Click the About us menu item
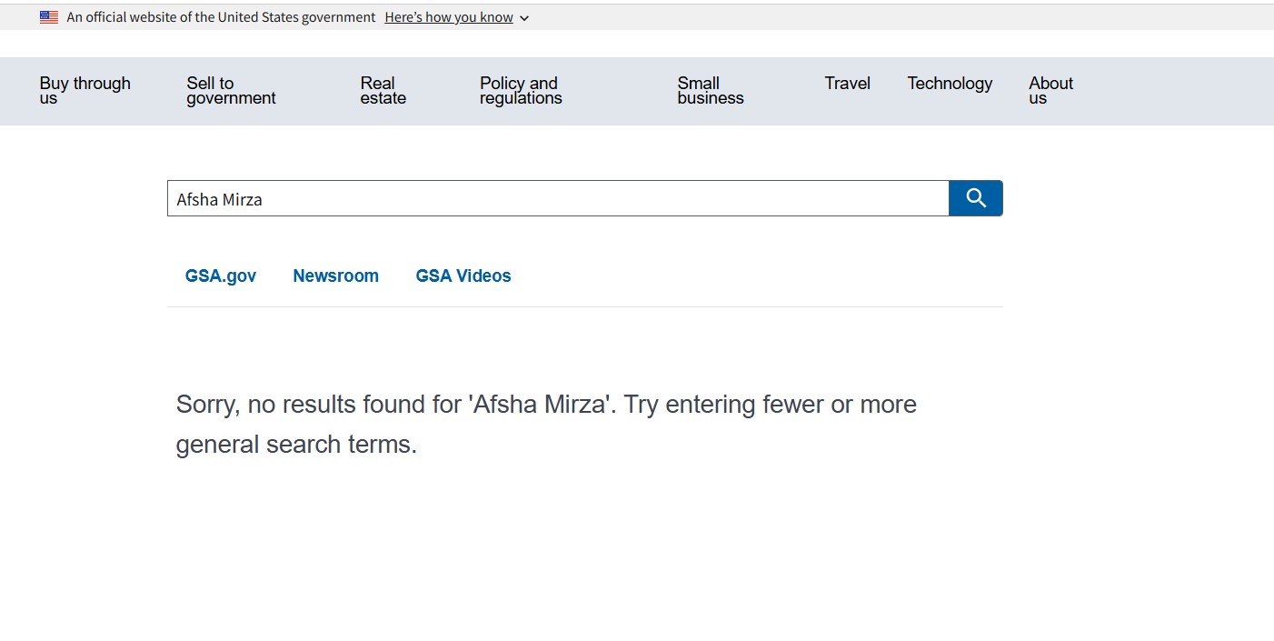 pos(1050,91)
